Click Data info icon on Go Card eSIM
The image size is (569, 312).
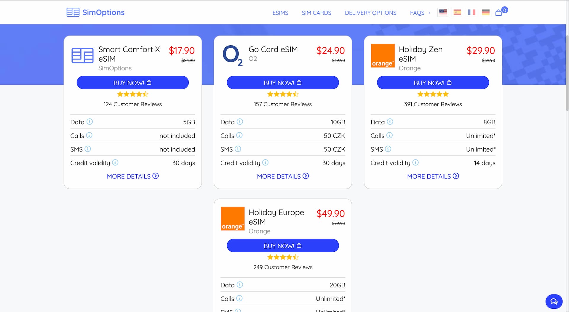coord(240,122)
